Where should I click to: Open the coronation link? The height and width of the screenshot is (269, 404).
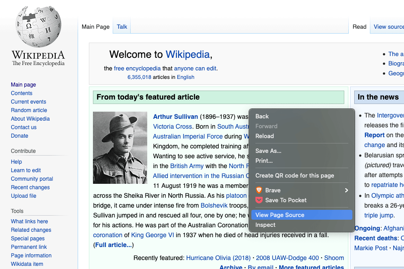[x=108, y=235]
